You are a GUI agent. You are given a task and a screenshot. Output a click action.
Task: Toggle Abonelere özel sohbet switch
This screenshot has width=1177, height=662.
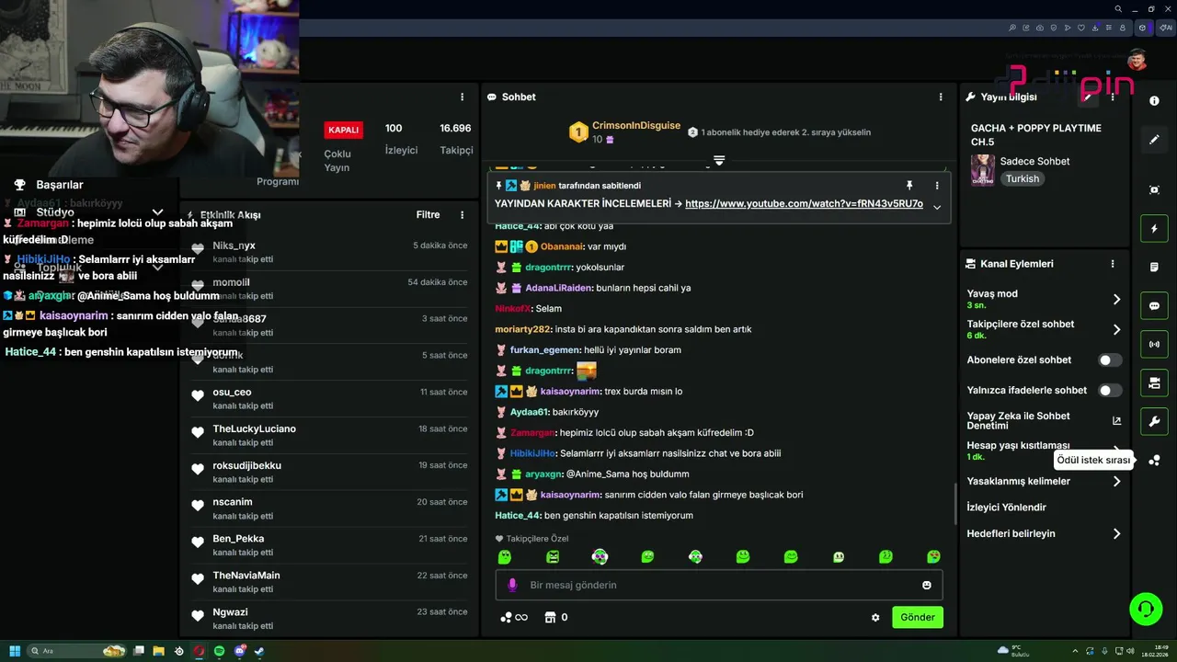tap(1110, 360)
